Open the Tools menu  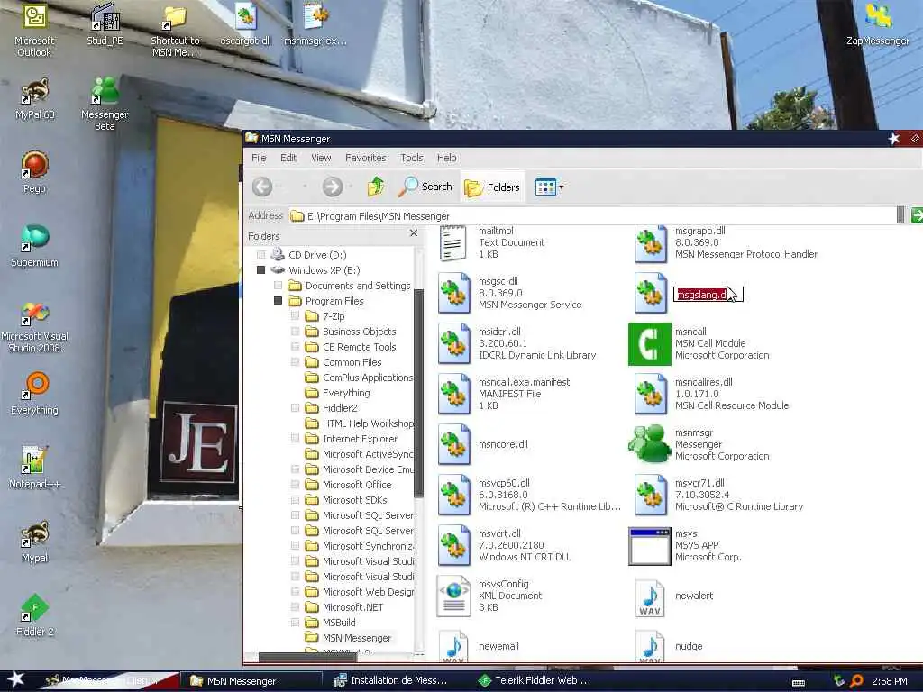coord(411,158)
